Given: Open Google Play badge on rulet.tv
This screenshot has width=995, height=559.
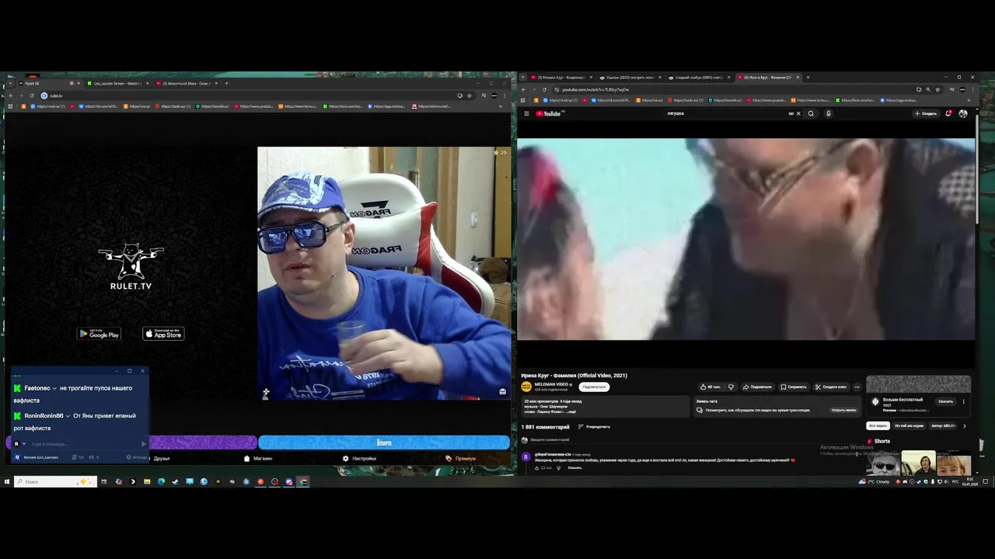Looking at the screenshot, I should 99,334.
